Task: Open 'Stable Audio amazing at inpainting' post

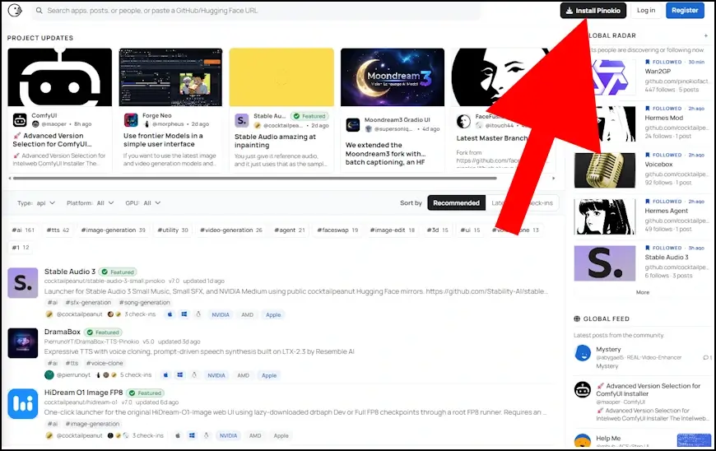Action: [275, 141]
